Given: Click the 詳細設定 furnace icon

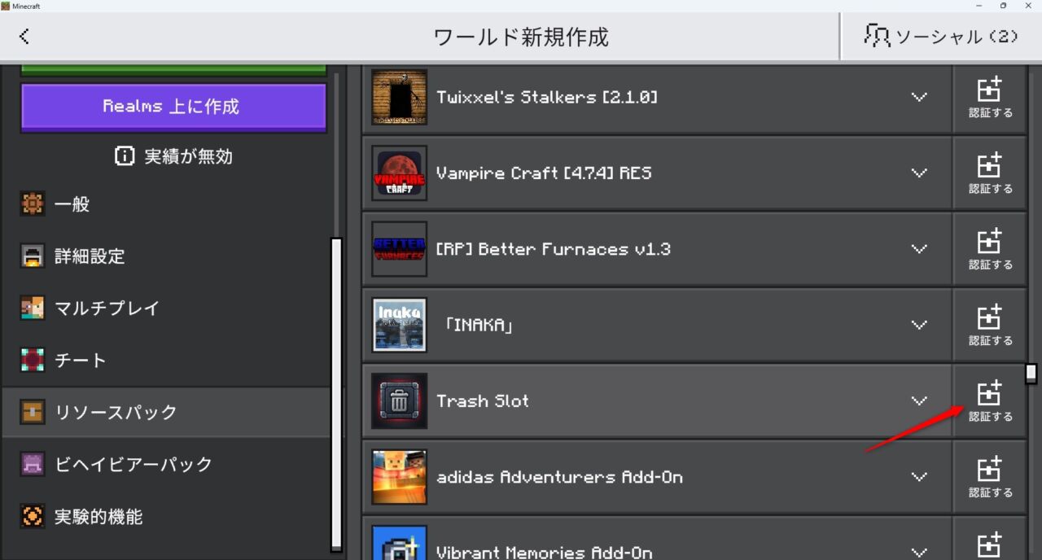Looking at the screenshot, I should point(32,256).
